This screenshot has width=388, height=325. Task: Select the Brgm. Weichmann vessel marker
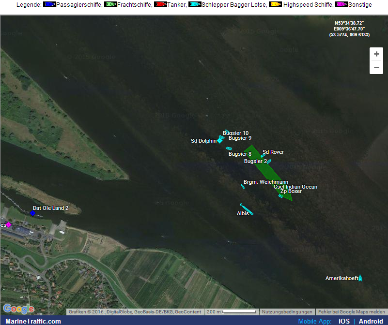coord(243,186)
